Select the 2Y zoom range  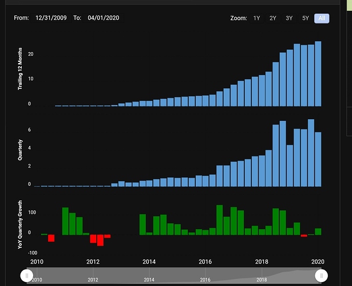pos(273,18)
